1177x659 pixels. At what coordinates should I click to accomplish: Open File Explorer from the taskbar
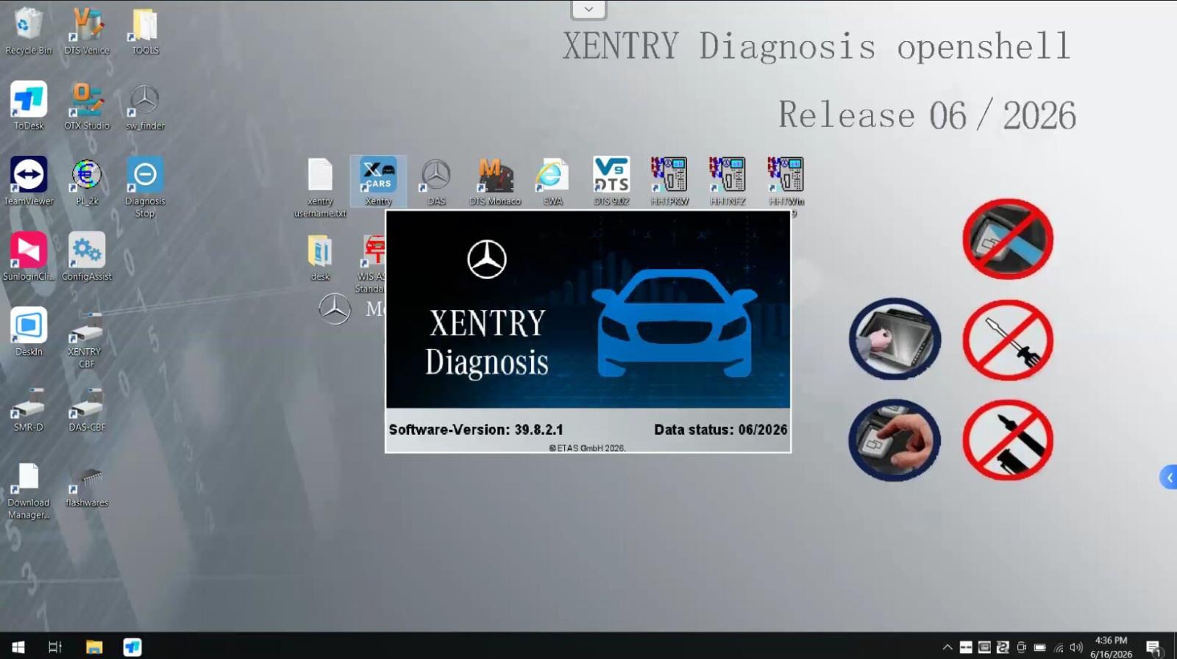tap(94, 647)
